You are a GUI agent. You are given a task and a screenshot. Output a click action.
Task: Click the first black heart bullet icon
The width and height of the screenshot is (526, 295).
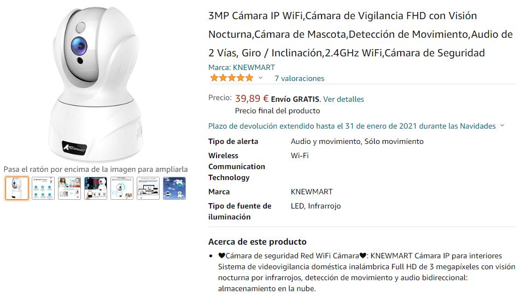222,256
